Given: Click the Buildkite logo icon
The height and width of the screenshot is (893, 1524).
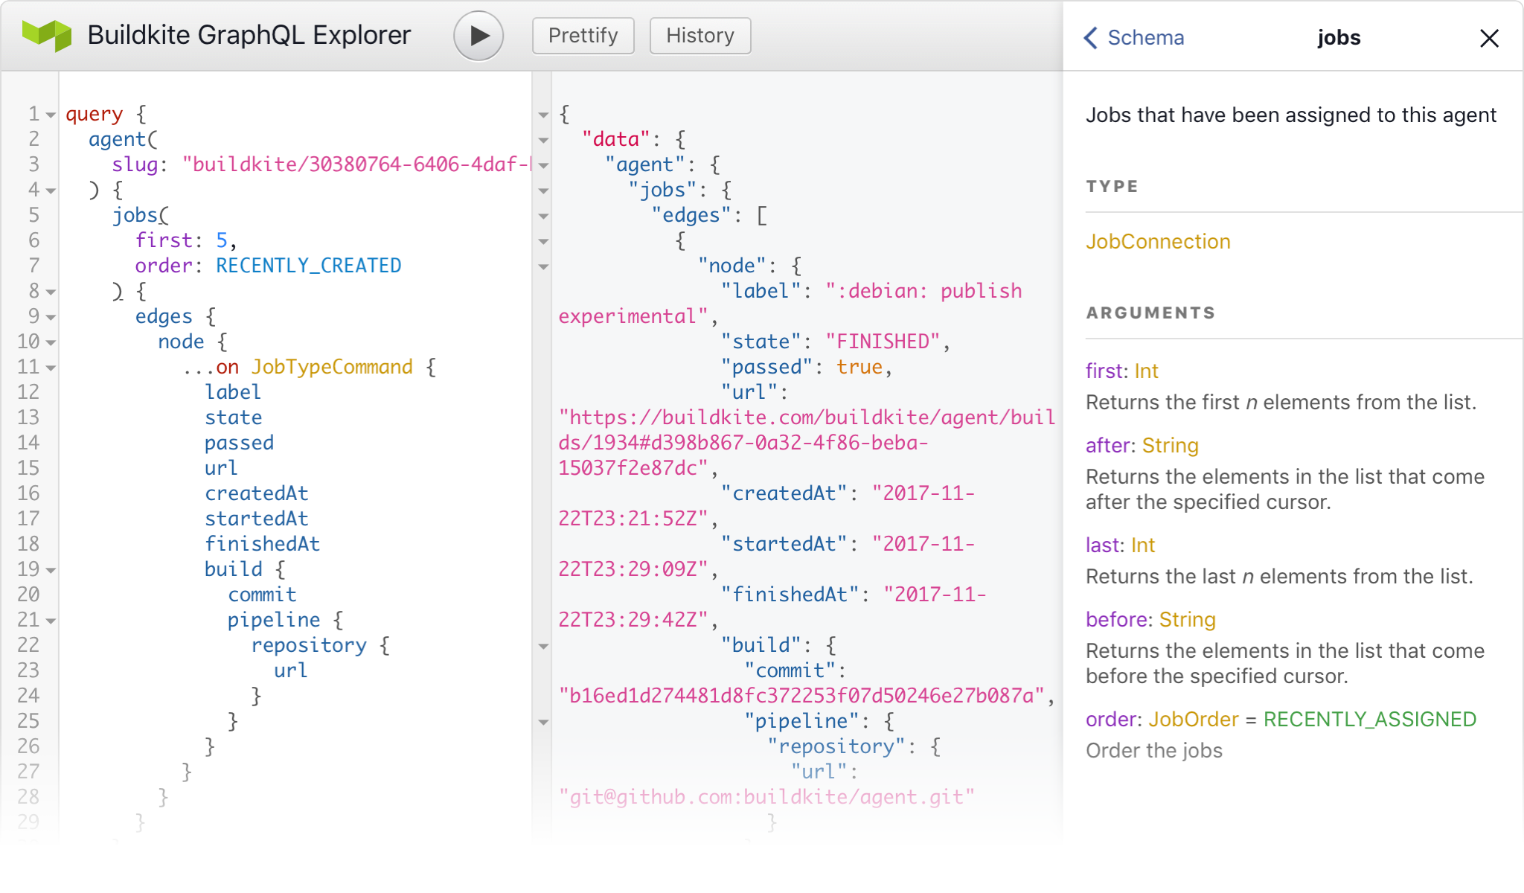Looking at the screenshot, I should tap(46, 33).
